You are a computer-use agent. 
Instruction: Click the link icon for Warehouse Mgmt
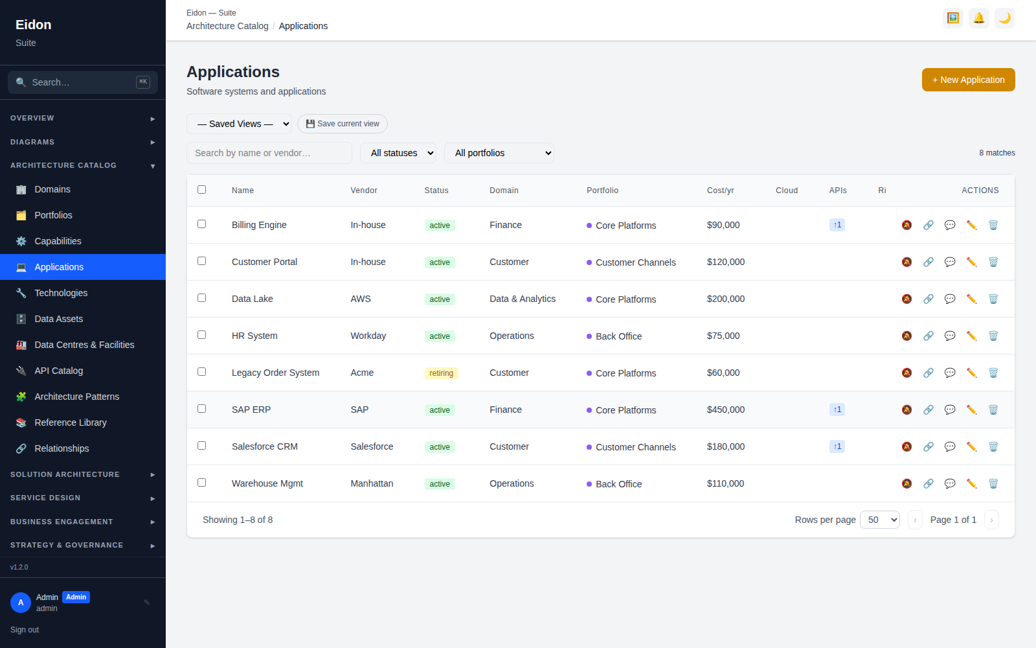pos(929,483)
